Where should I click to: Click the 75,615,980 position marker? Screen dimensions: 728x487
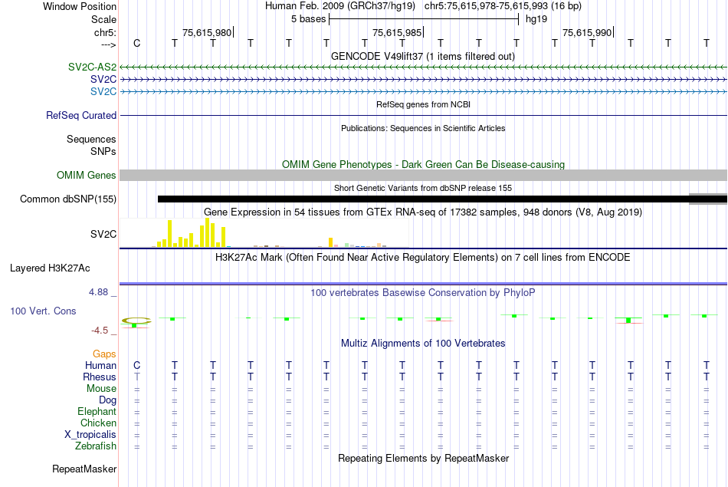207,32
